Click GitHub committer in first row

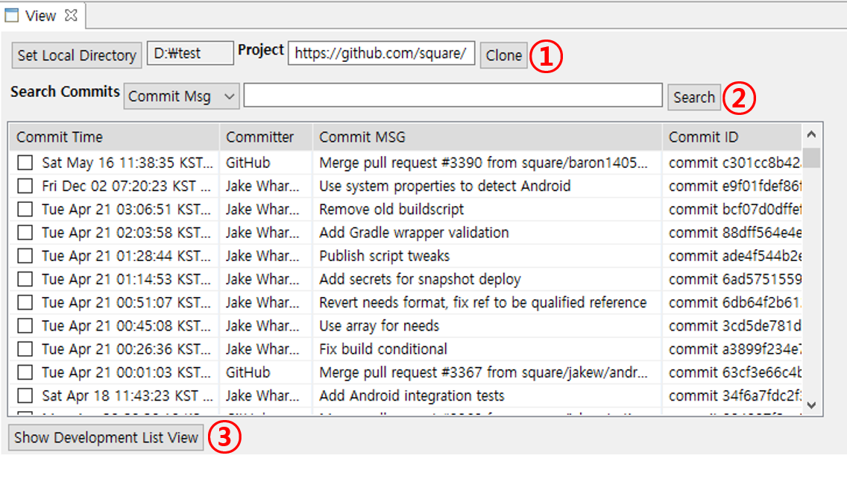[x=248, y=163]
